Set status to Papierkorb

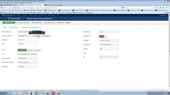tap(37, 50)
